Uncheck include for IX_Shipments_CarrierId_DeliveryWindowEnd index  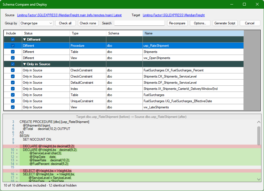[13, 88]
